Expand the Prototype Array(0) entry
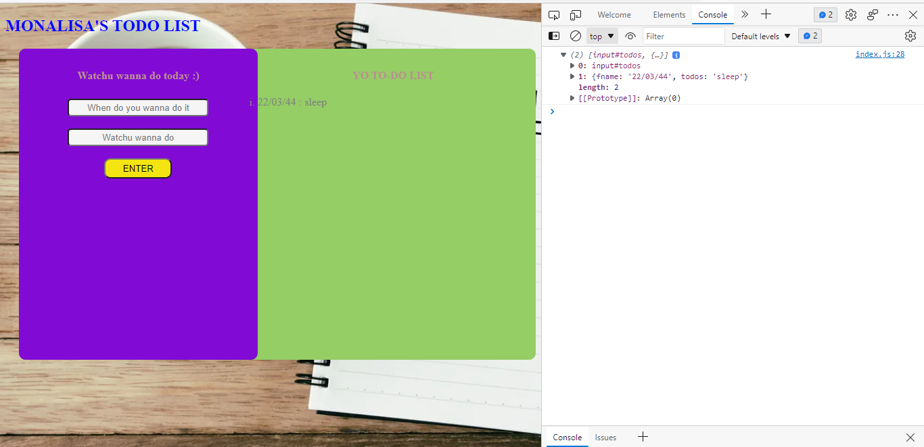Viewport: 924px width, 447px height. coord(572,98)
